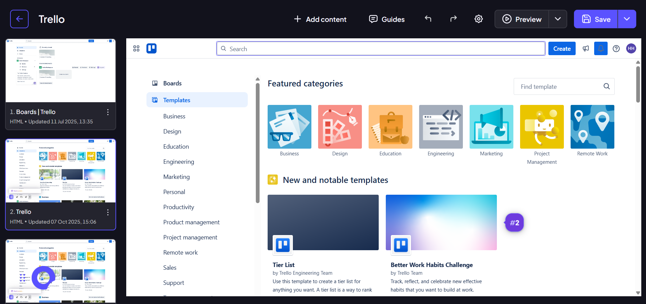This screenshot has height=304, width=646.
Task: Click the Better Work Habits Challenge title
Action: (x=432, y=265)
